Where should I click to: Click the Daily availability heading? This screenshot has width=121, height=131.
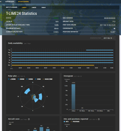click(x=15, y=43)
